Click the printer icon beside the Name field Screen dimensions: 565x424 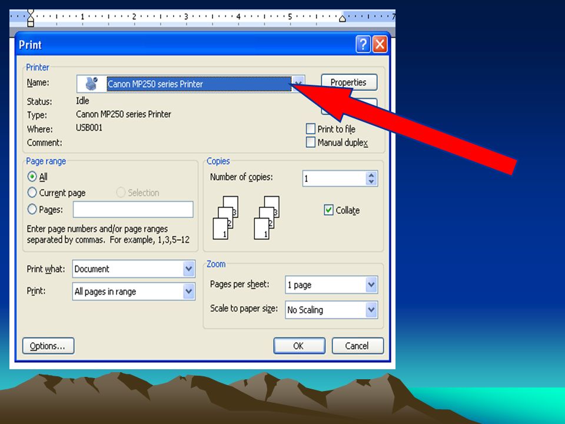point(91,84)
